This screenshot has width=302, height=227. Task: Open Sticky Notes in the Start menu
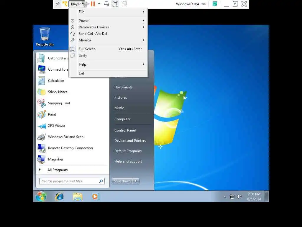73,92
